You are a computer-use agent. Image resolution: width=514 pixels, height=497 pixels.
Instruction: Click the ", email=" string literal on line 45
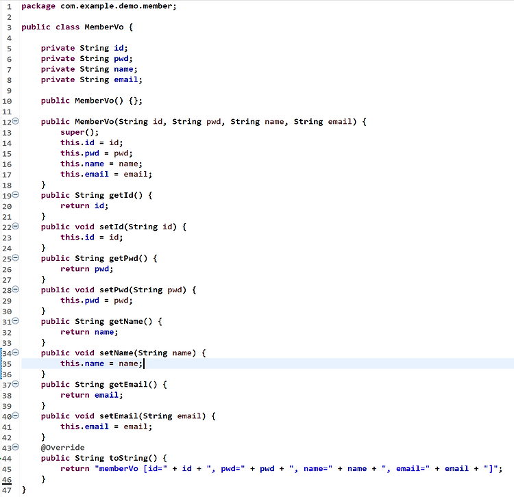(406, 468)
